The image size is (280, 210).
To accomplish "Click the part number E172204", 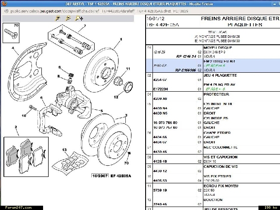I will [x=161, y=89].
